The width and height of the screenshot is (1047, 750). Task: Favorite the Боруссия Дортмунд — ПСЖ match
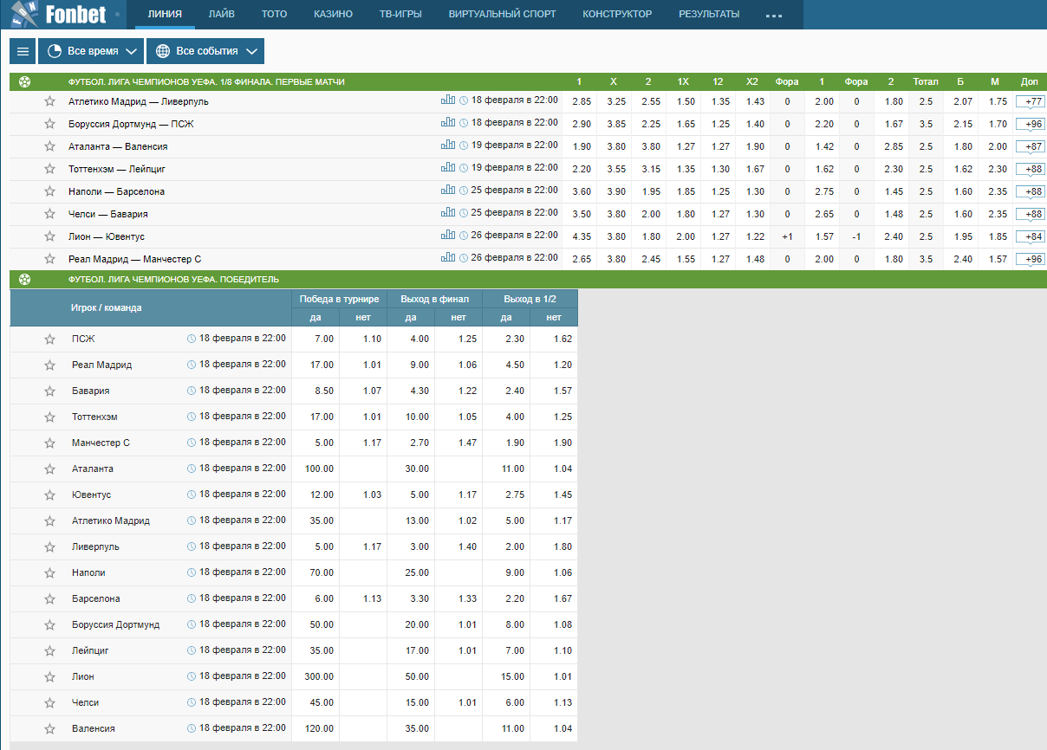(49, 124)
